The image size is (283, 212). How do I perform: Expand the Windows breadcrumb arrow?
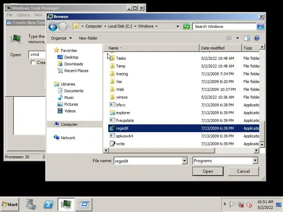(156, 26)
